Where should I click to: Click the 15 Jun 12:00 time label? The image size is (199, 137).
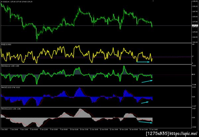tap(124, 129)
